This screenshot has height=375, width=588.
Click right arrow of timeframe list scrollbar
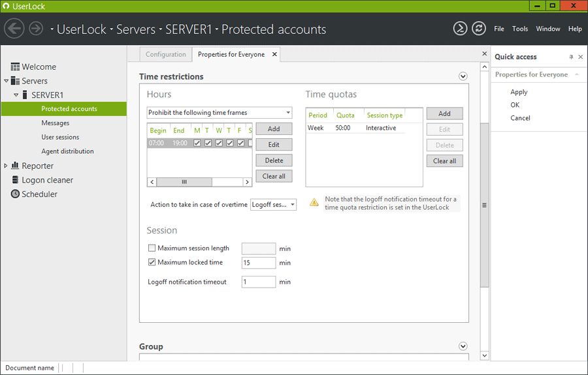247,182
